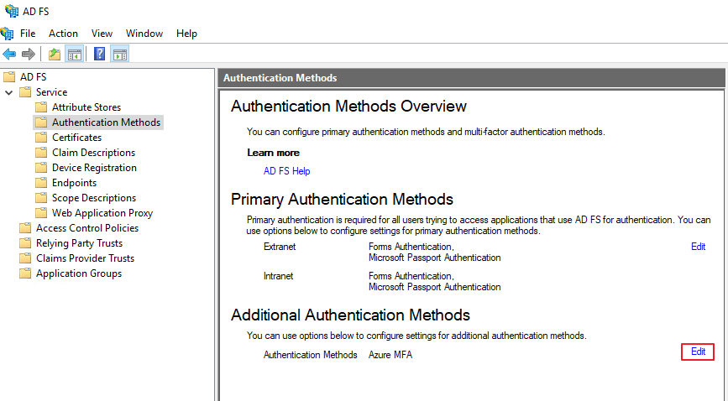Click the Device Registration folder icon
Image resolution: width=728 pixels, height=401 pixels.
pos(41,168)
